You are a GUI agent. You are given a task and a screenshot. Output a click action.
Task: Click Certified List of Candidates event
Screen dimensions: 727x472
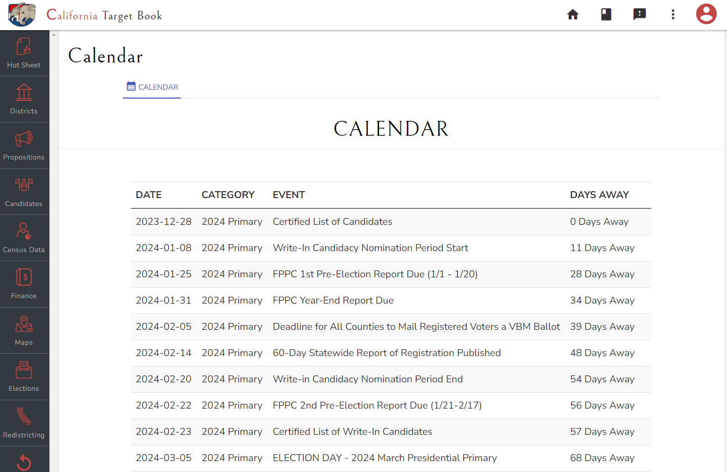coord(333,222)
